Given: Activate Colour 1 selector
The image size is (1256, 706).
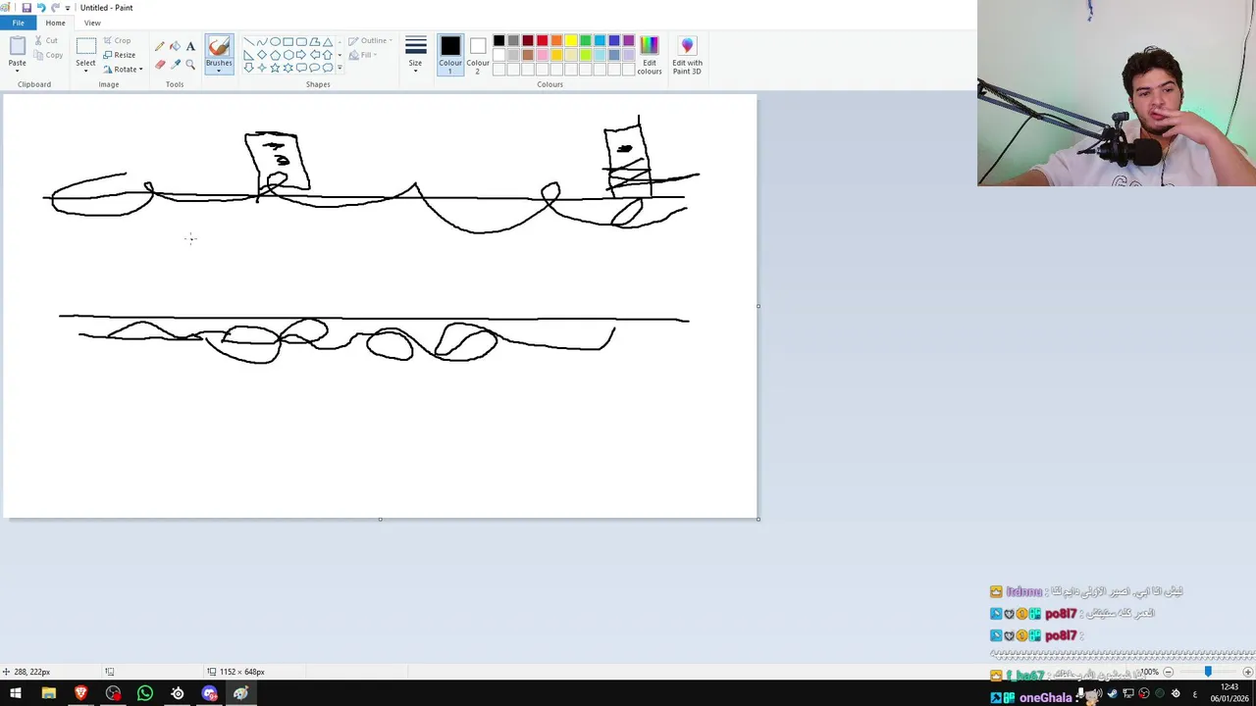Looking at the screenshot, I should pos(450,55).
